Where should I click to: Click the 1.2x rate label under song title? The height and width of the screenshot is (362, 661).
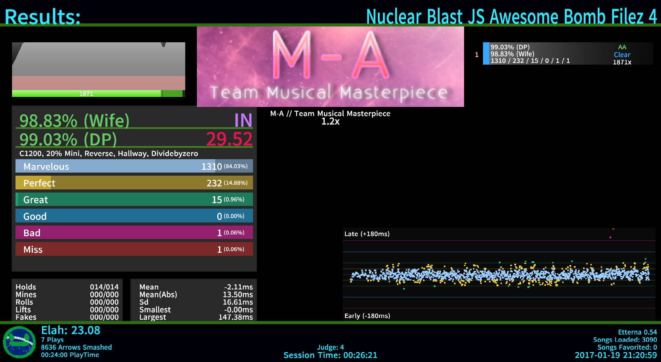pyautogui.click(x=330, y=121)
